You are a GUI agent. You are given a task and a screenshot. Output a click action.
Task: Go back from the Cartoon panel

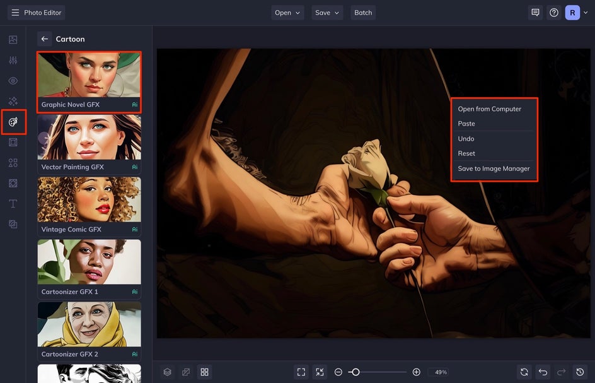(x=45, y=38)
